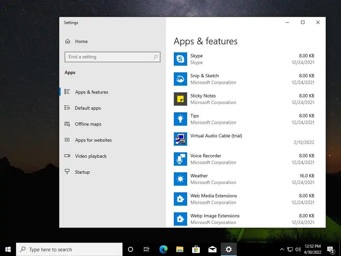
Task: Click the Offline maps sidebar icon
Action: click(x=67, y=124)
